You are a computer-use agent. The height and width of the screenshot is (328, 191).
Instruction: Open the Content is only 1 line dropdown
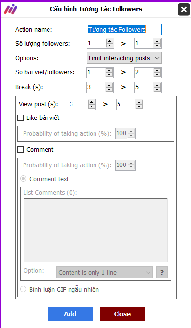[104, 272]
